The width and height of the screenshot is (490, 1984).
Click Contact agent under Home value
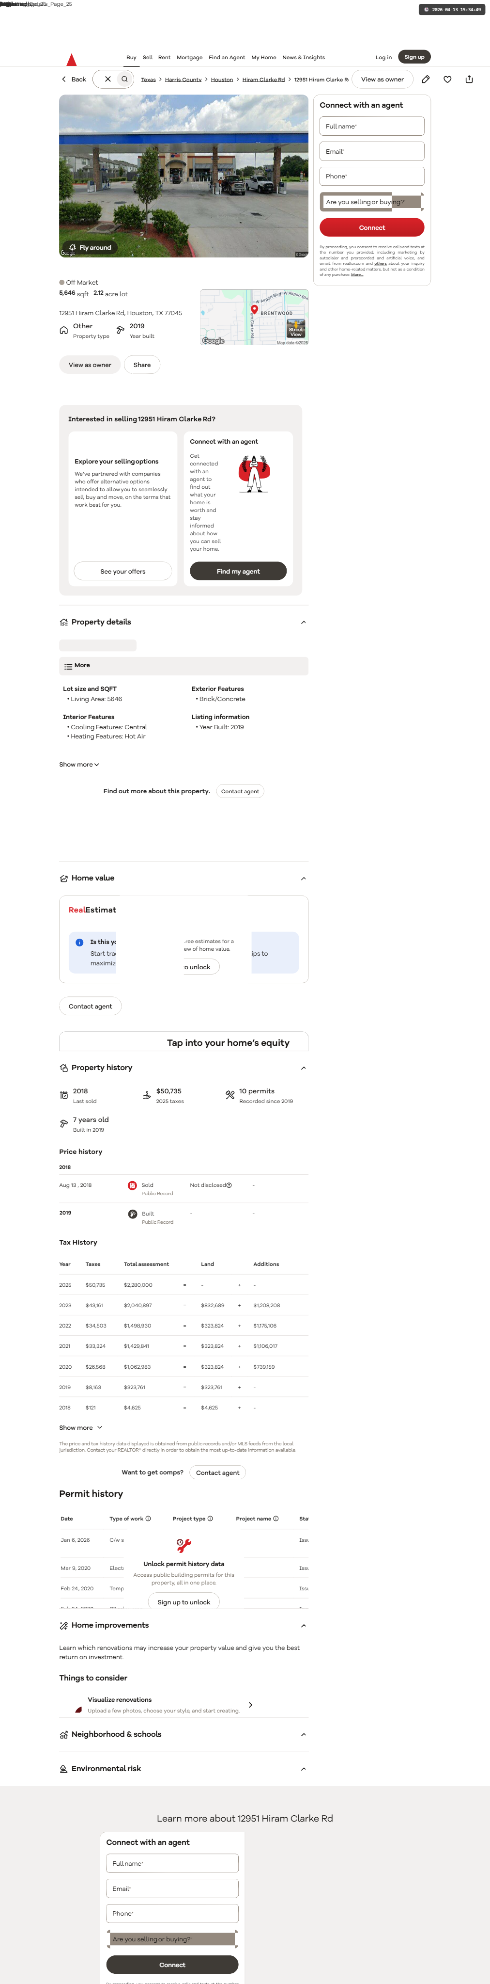click(90, 1006)
